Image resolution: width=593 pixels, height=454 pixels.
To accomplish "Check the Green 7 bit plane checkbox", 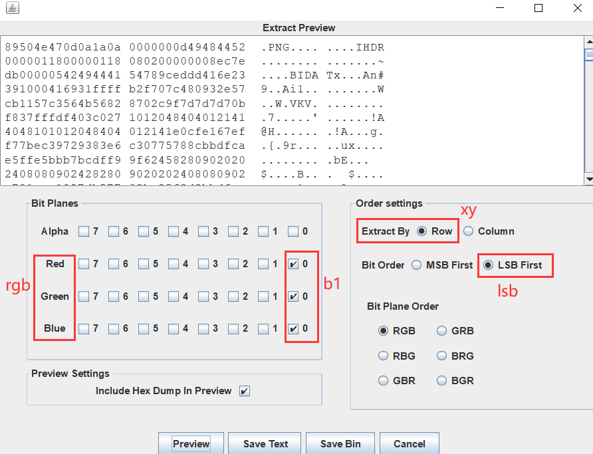I will [84, 296].
